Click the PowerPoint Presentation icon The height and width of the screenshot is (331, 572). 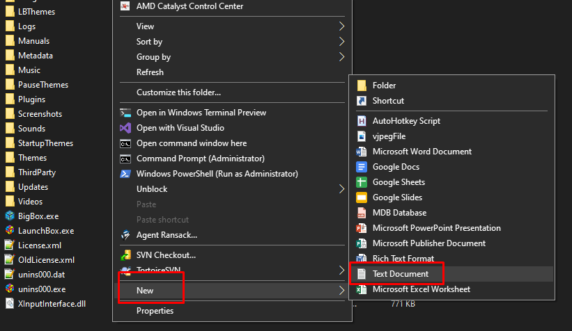pos(362,228)
